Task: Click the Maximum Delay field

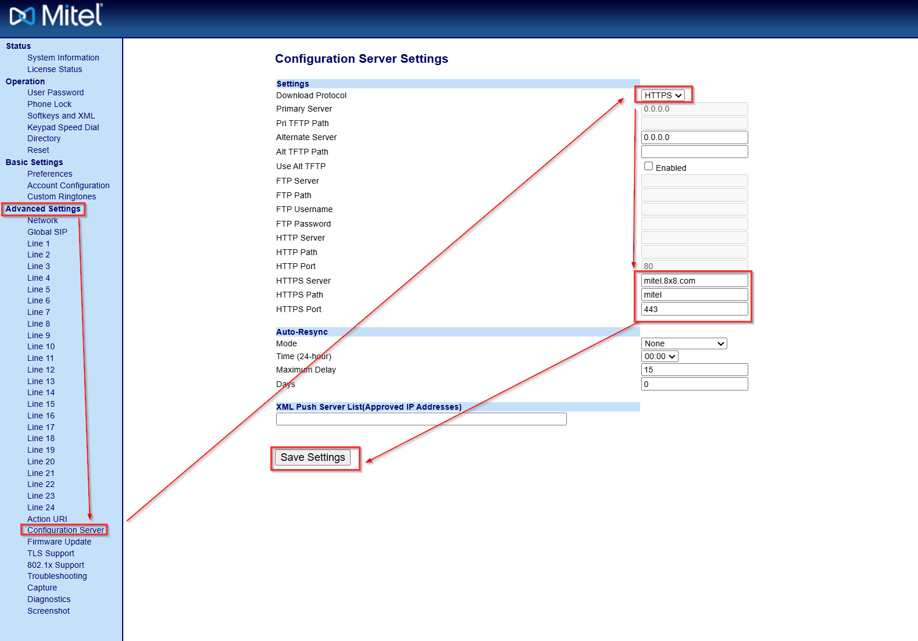Action: [694, 370]
